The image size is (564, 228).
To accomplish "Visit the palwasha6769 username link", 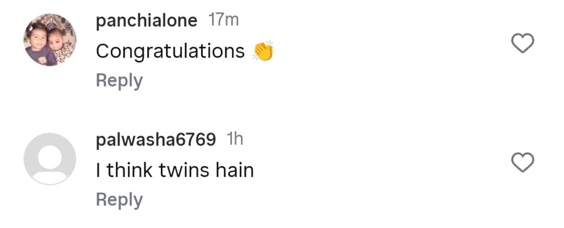I will (x=155, y=140).
